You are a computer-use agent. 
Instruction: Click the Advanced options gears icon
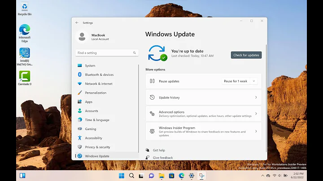(152, 113)
